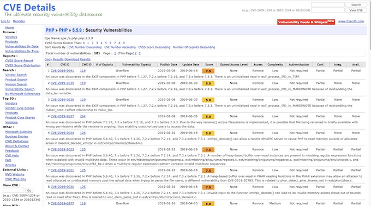Open Vulnerabilities By Date
Viewport: 371px width, 206px height.
[22, 46]
